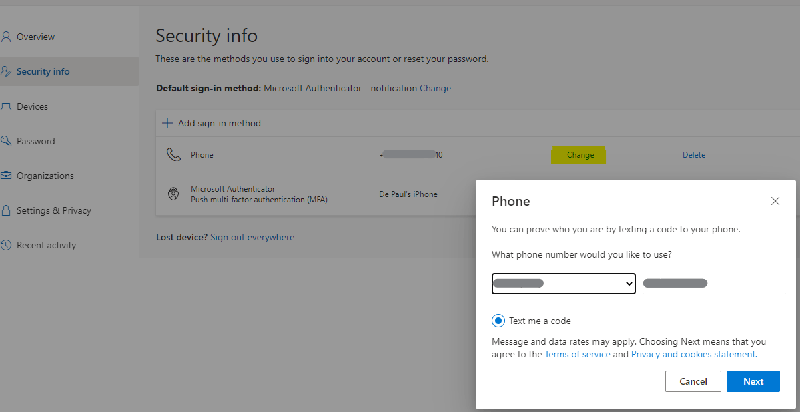Cancel the Phone setup dialog
The height and width of the screenshot is (412, 800).
[693, 381]
